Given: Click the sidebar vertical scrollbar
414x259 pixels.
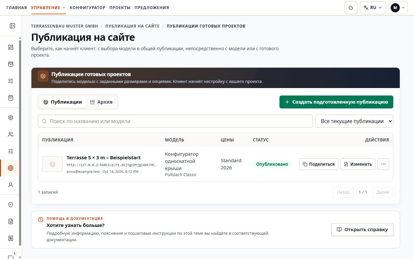Looking at the screenshot, I should 20,142.
